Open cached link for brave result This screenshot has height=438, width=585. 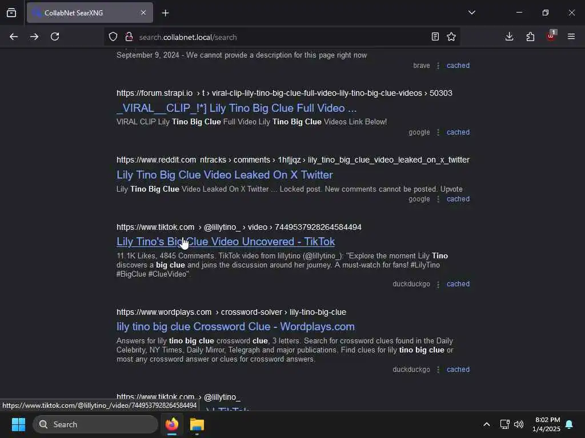click(x=458, y=66)
